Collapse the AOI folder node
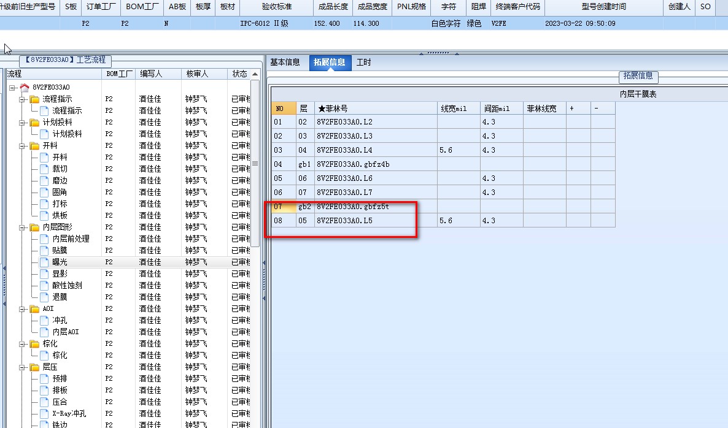This screenshot has width=728, height=428. pos(22,309)
